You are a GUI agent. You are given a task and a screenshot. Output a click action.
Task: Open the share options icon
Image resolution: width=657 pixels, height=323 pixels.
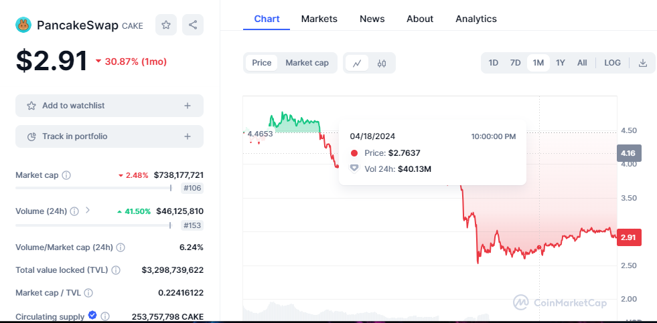[x=193, y=25]
